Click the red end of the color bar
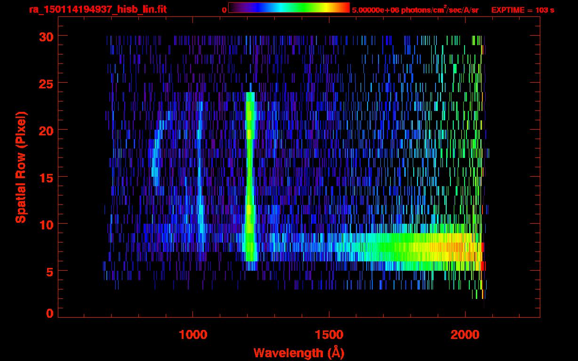The height and width of the screenshot is (361, 578). (x=345, y=8)
